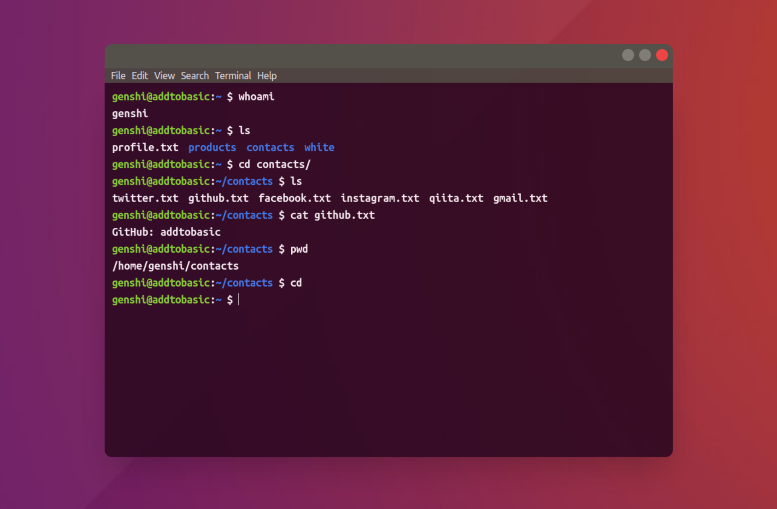The height and width of the screenshot is (509, 777).
Task: Open the Terminal menu
Action: point(233,76)
